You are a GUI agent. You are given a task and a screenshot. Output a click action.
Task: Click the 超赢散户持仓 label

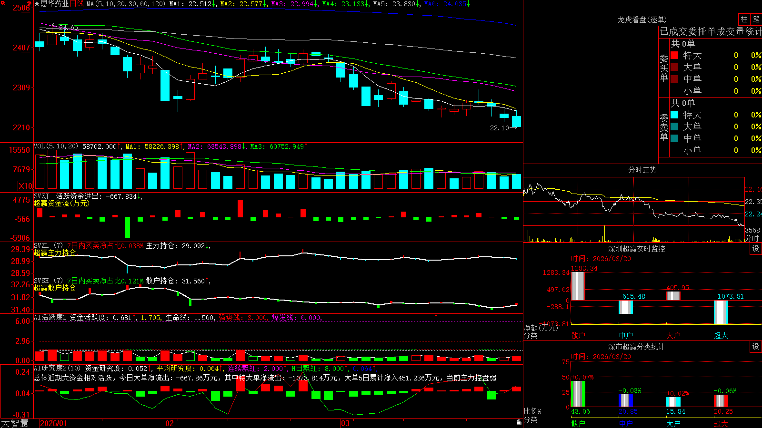[55, 288]
